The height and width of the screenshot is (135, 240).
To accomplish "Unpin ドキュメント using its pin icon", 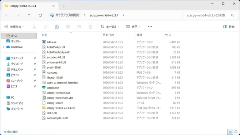I will (35, 70).
